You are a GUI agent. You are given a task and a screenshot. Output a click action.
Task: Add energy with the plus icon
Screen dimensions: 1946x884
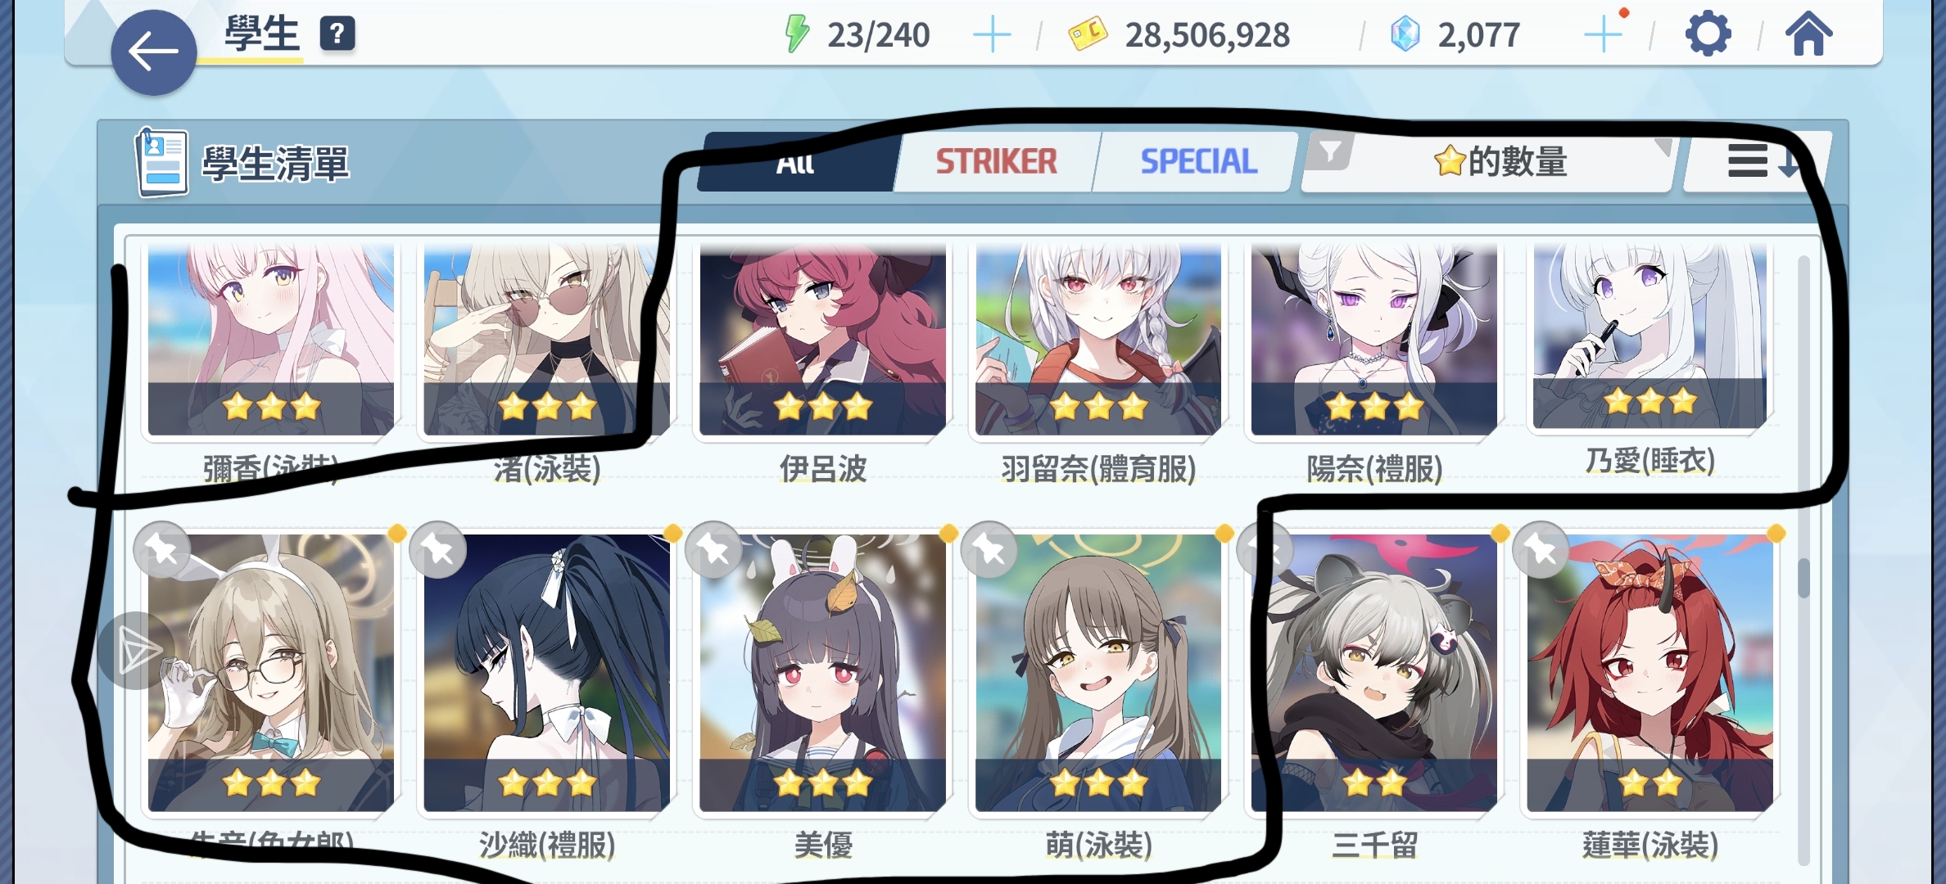pos(992,35)
